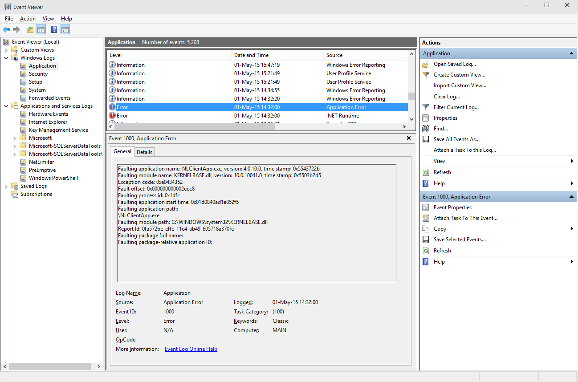Collapse the Windows Logs tree node
The image size is (578, 382).
click(x=6, y=58)
